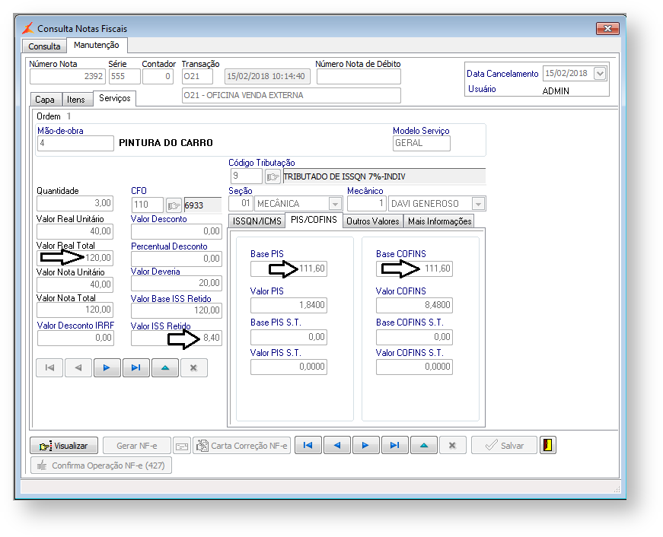Open the Código Tributação lookup hand icon
The width and height of the screenshot is (663, 537).
pos(273,176)
